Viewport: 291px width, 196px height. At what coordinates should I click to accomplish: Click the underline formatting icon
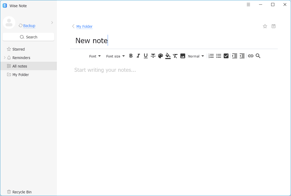click(x=145, y=56)
